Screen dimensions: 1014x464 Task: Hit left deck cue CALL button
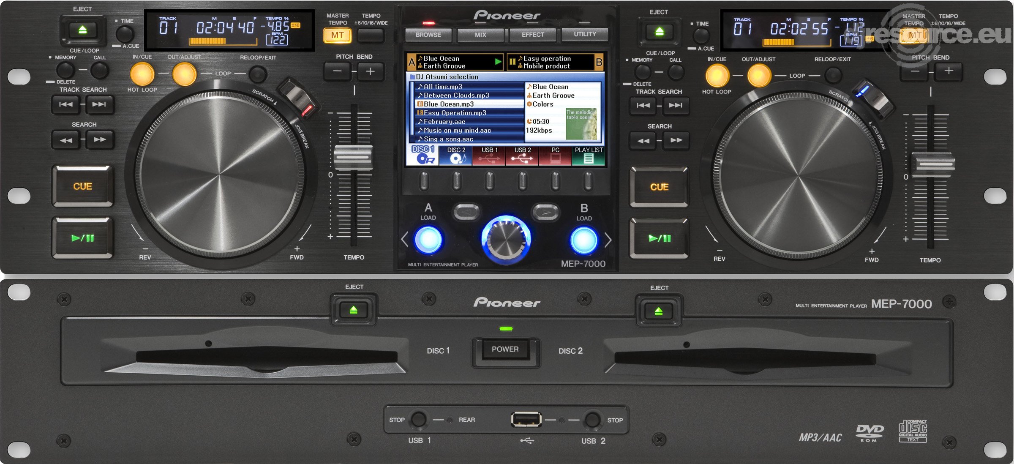click(x=100, y=70)
